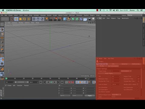Switch to the Key Interpolation tab
Image resolution: width=145 pixels, height=109 pixels.
[x=113, y=66]
